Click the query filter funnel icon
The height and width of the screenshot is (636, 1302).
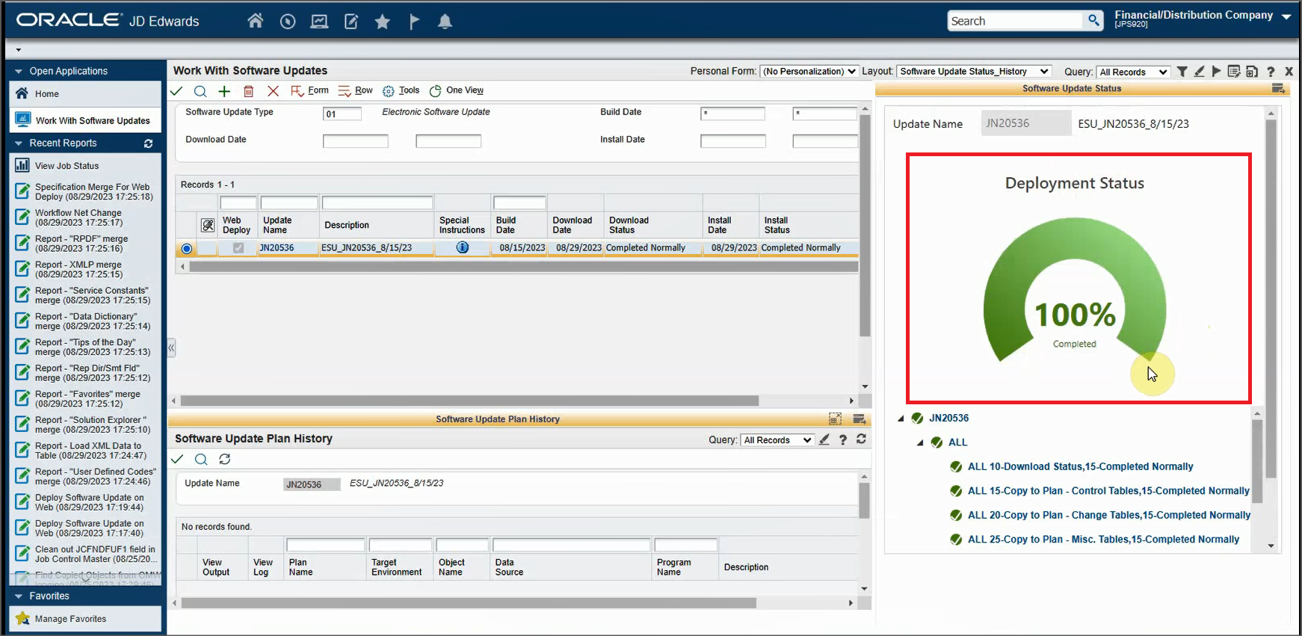(1182, 72)
